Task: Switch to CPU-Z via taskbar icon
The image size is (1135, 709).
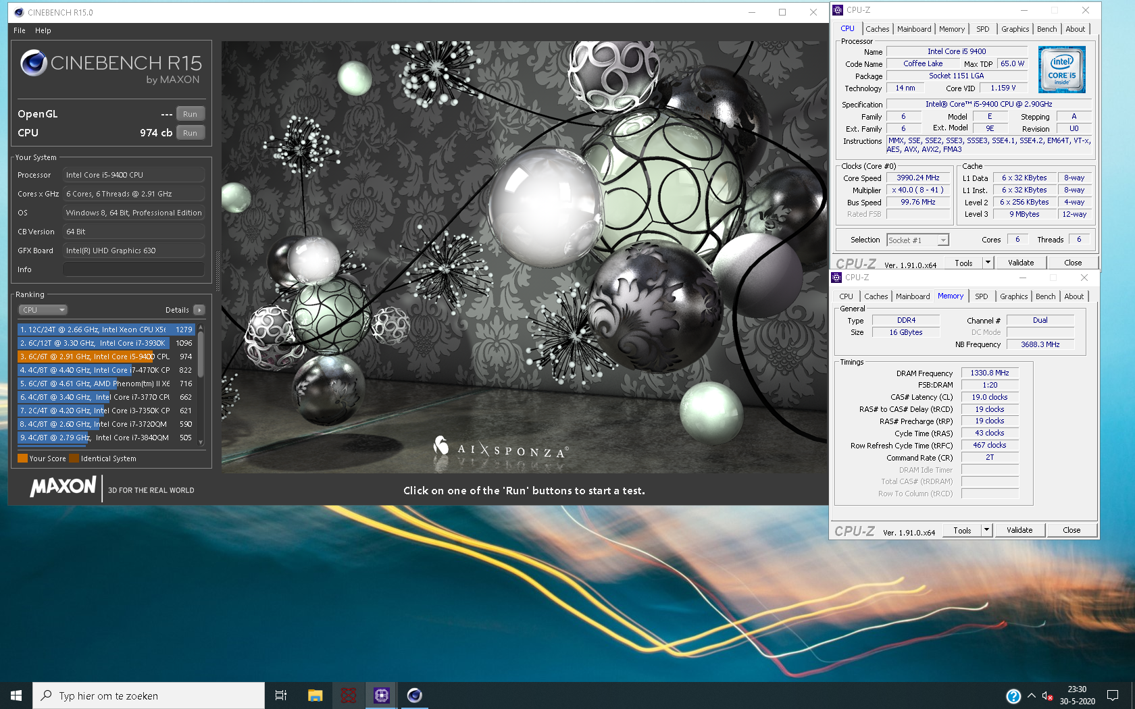Action: (x=382, y=695)
